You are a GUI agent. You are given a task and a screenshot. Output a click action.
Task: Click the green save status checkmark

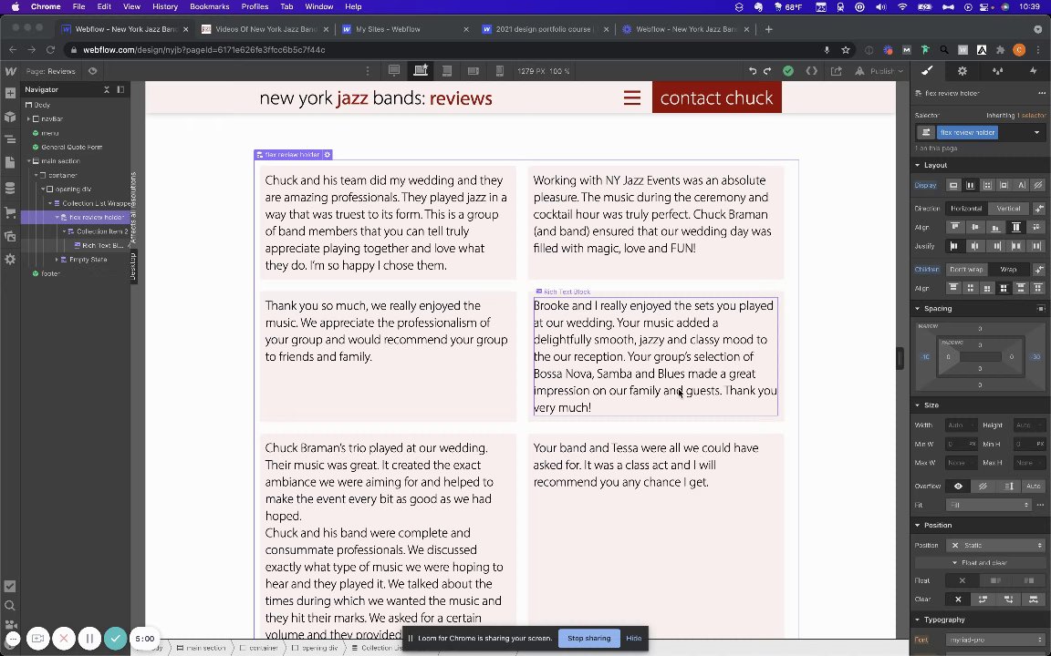788,71
